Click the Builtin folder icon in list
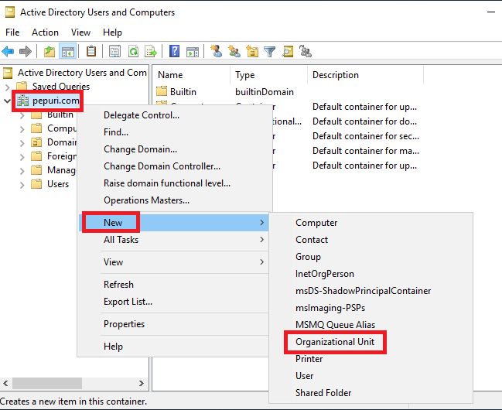This screenshot has width=502, height=410. tap(162, 91)
